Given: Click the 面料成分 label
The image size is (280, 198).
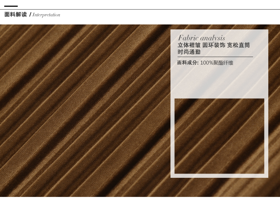Looking at the screenshot, I should 187,63.
